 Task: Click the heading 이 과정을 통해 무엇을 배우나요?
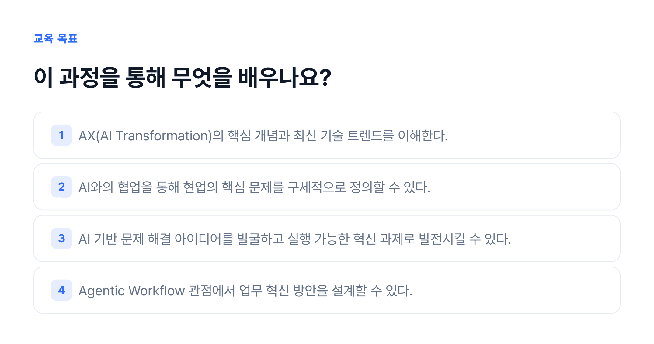pos(183,77)
